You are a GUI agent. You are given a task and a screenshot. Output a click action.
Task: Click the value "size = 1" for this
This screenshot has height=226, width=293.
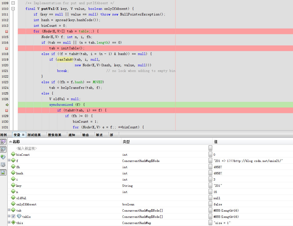(222, 223)
